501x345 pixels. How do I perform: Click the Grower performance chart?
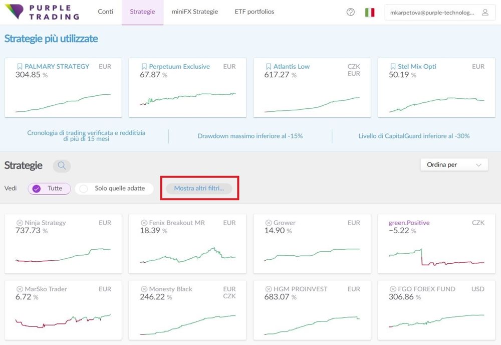pyautogui.click(x=312, y=255)
